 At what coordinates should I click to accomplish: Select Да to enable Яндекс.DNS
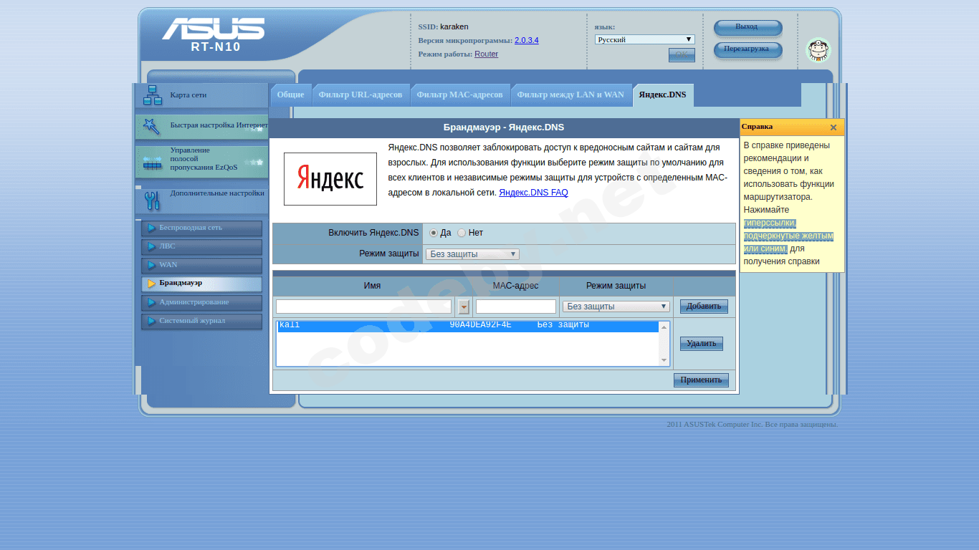434,233
